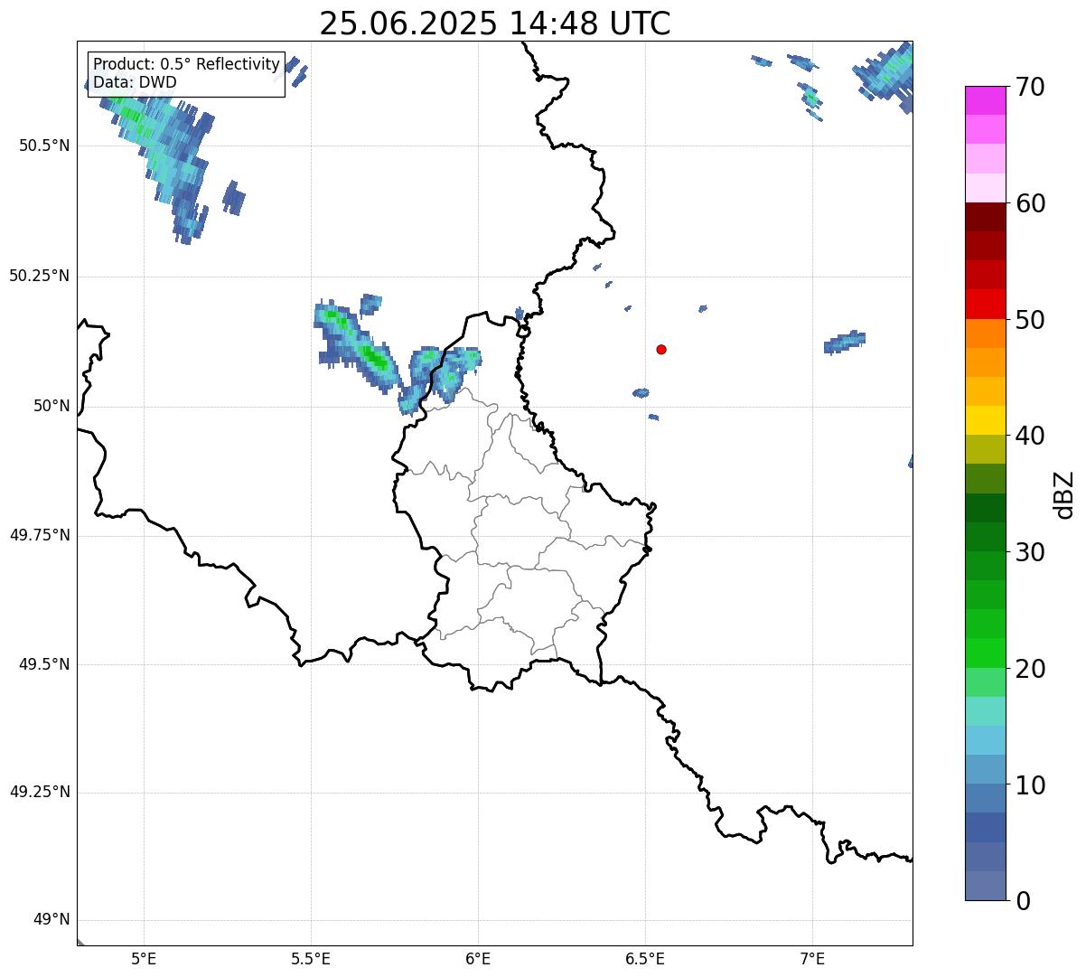The height and width of the screenshot is (977, 1086).
Task: Click the '50.25°N' latitude label
Action: 40,276
